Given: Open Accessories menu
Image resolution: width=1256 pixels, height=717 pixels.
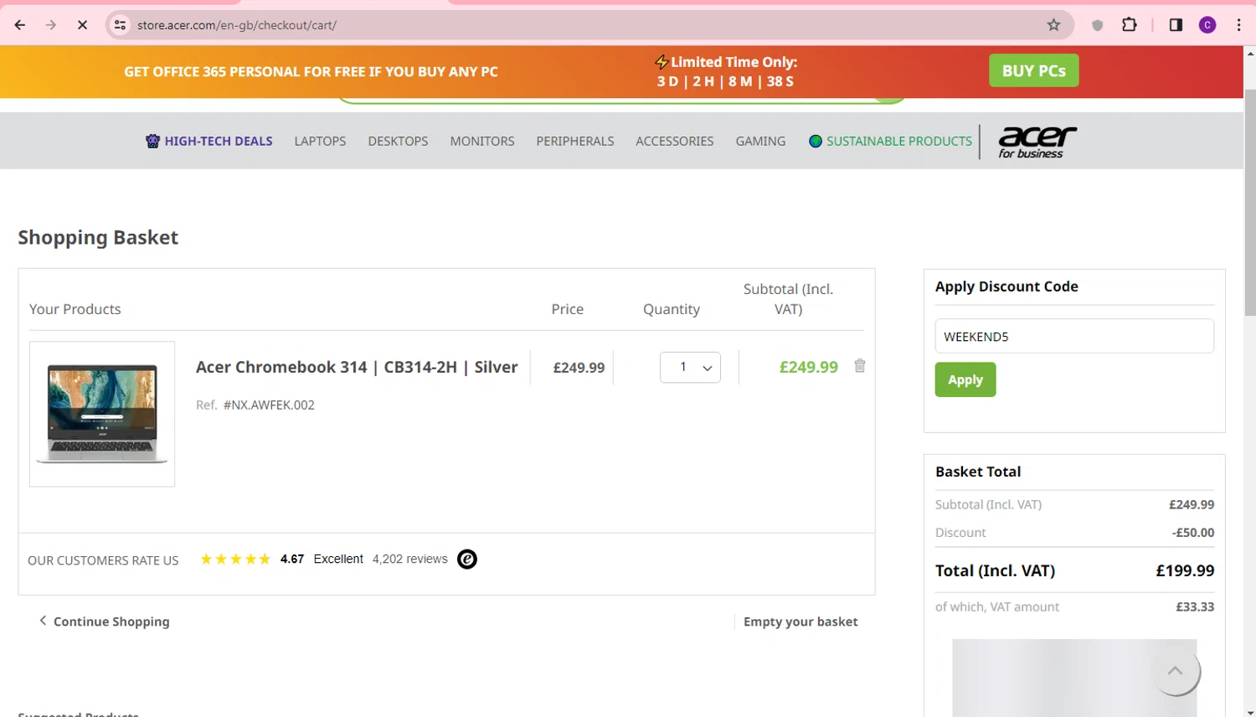Looking at the screenshot, I should click(x=675, y=141).
